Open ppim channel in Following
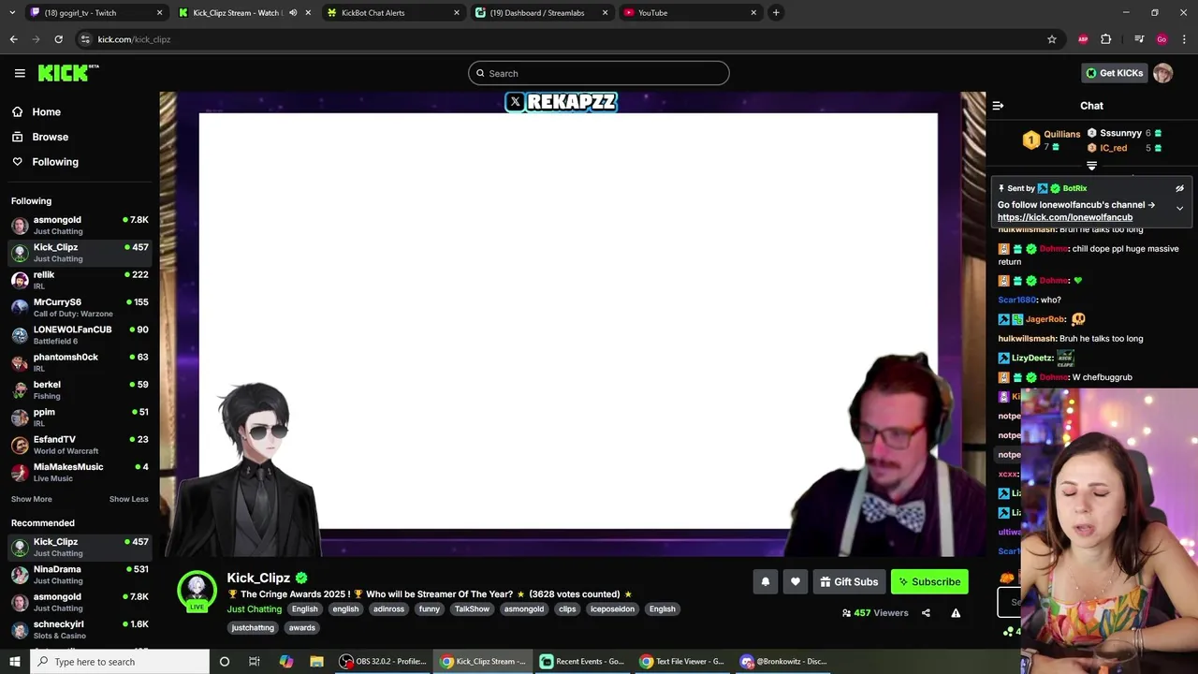 [80, 417]
